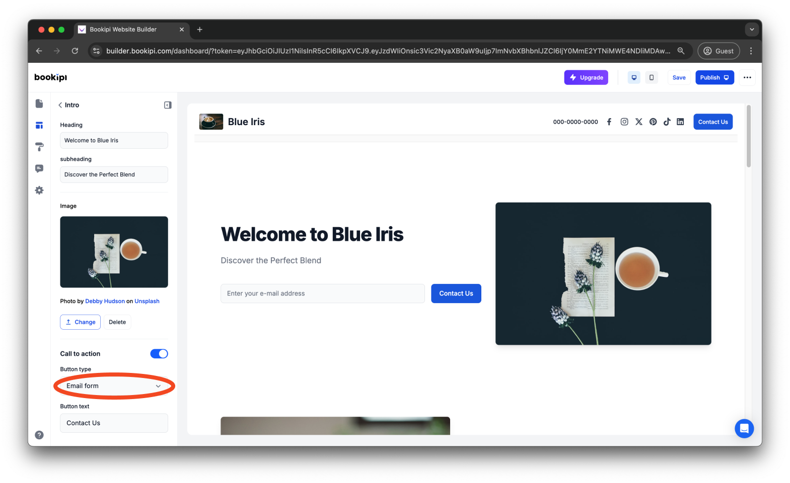This screenshot has height=483, width=790.
Task: Reload the browser page
Action: (x=75, y=51)
